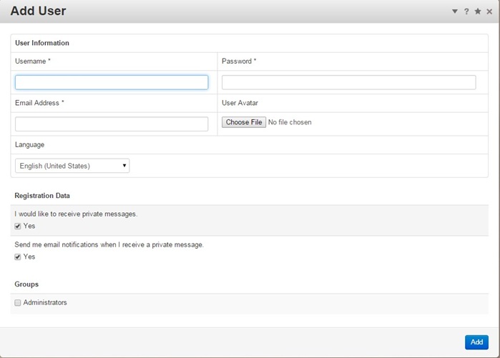Open the title bar dropdown triangle menu
Viewport: 500px width, 358px height.
(x=455, y=11)
